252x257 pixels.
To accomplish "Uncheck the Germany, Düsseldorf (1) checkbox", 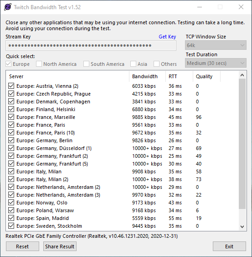I will coord(11,148).
